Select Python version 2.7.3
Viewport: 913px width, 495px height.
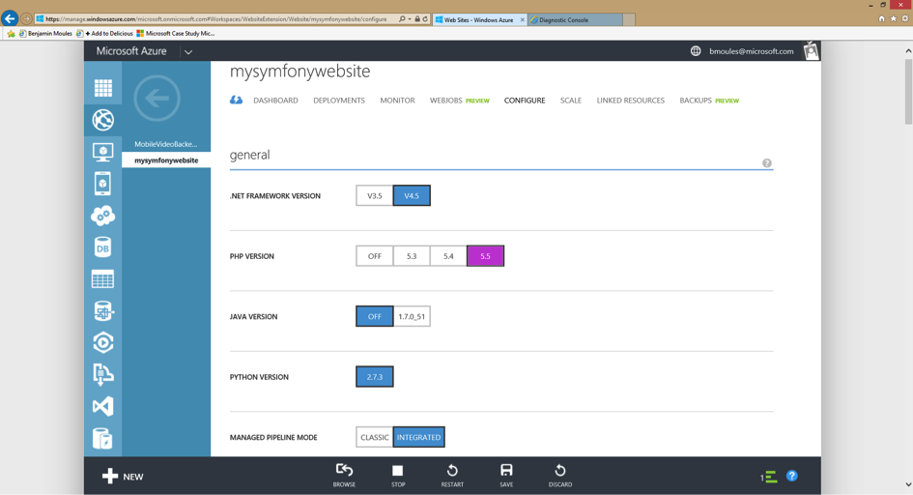click(375, 377)
